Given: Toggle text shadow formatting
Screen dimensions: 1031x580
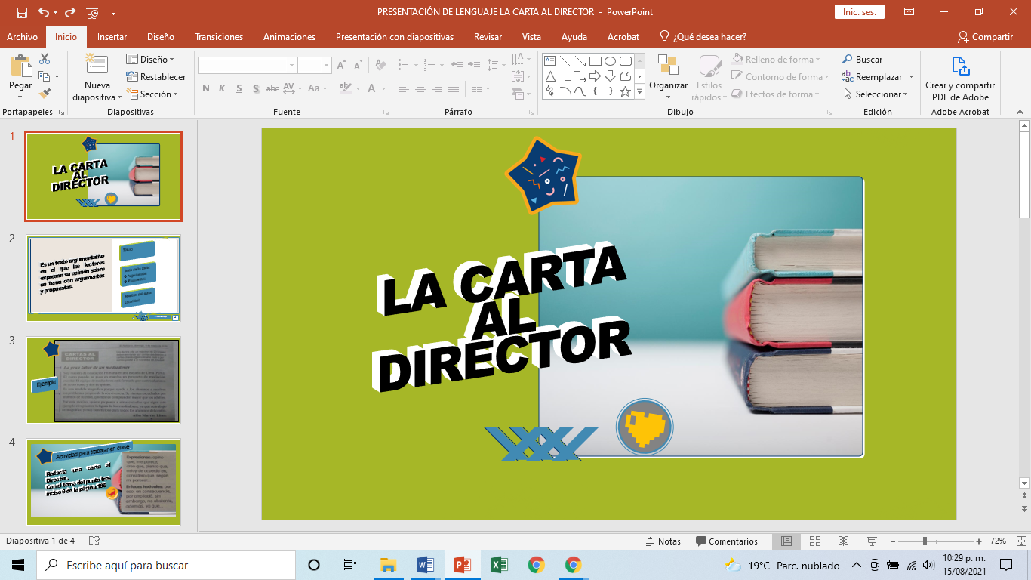Looking at the screenshot, I should point(256,88).
